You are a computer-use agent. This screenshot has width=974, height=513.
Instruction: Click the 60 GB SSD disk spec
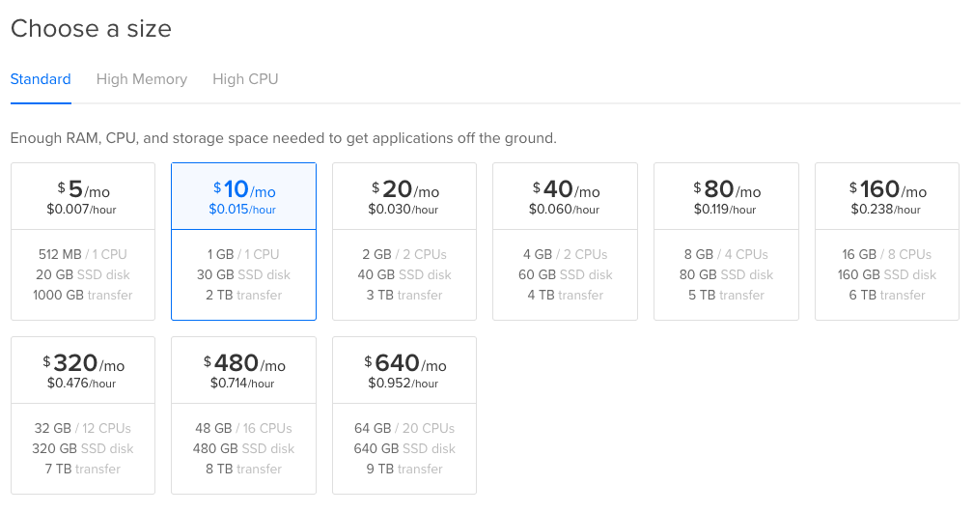pos(566,274)
